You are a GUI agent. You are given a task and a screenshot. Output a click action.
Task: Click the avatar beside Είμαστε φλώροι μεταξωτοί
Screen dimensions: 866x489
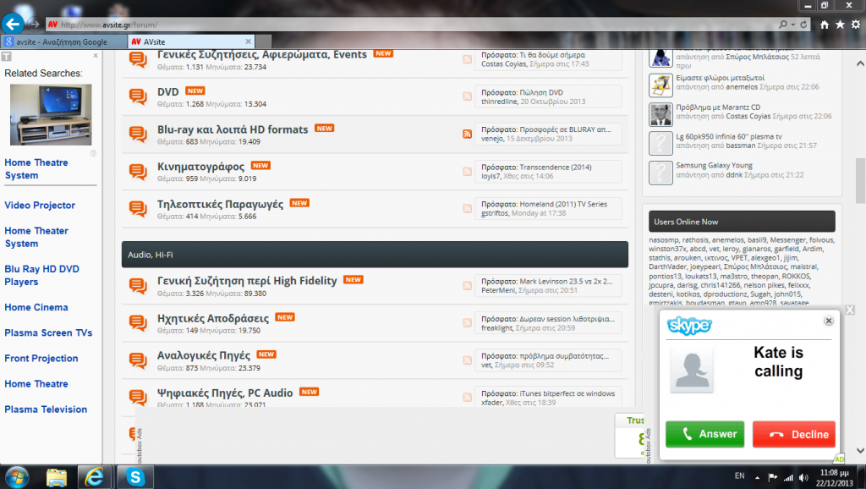(x=660, y=85)
